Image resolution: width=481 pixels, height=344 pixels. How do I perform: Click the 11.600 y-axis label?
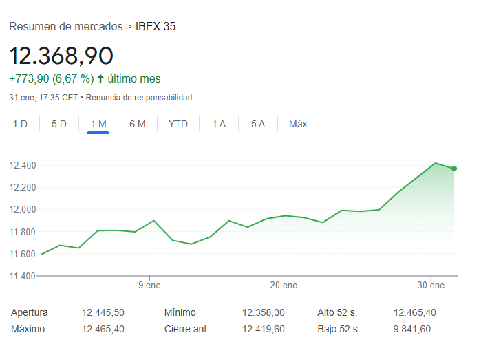click(x=23, y=254)
